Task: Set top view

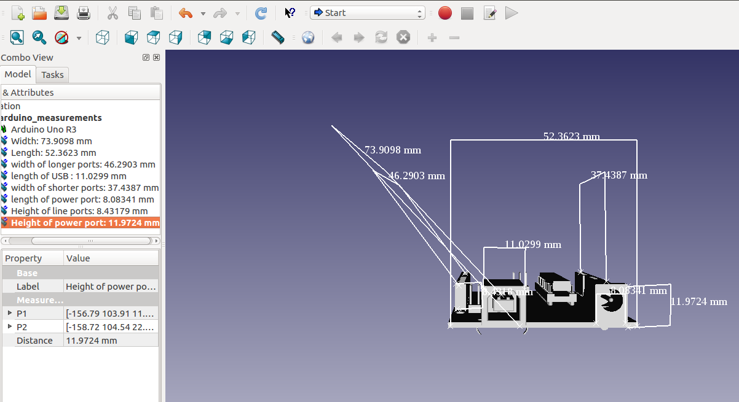Action: click(x=154, y=37)
